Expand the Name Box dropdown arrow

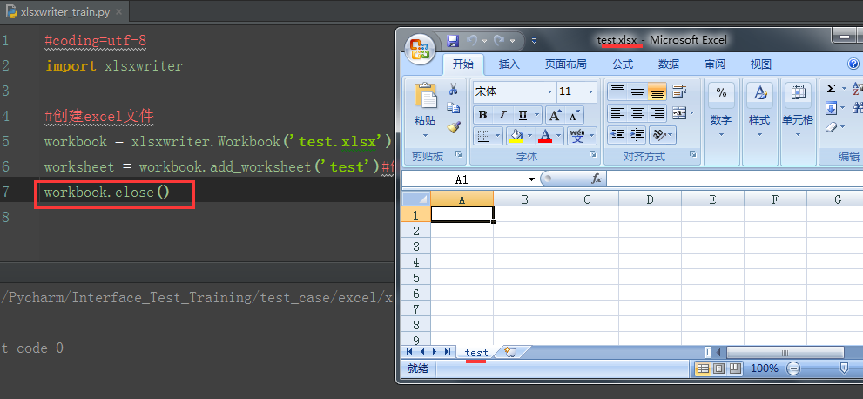point(532,179)
